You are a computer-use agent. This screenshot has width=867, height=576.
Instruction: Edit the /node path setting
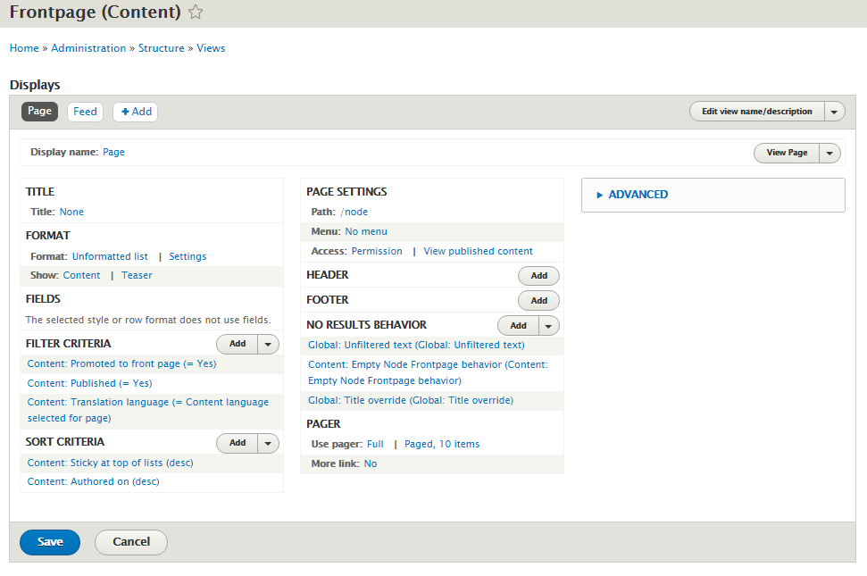click(x=354, y=212)
